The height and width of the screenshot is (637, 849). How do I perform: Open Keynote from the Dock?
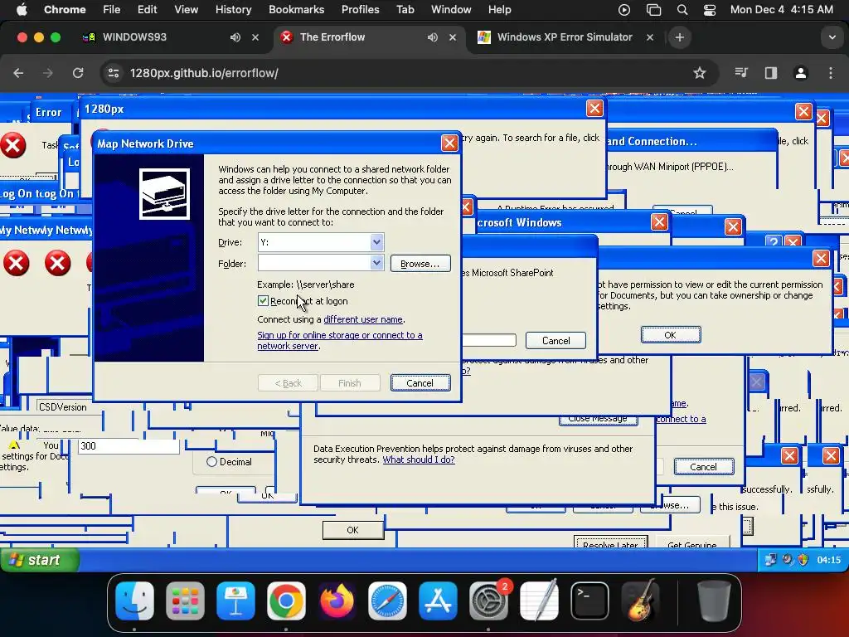pos(235,601)
